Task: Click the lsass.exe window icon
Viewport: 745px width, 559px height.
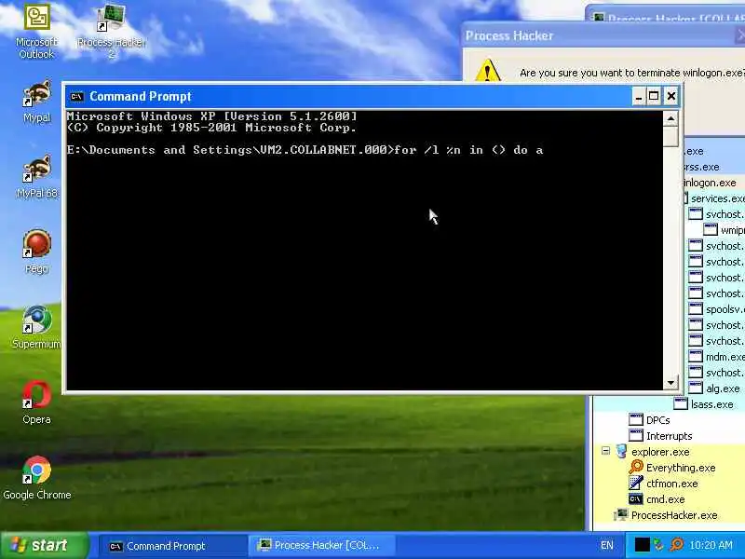Action: click(x=681, y=403)
